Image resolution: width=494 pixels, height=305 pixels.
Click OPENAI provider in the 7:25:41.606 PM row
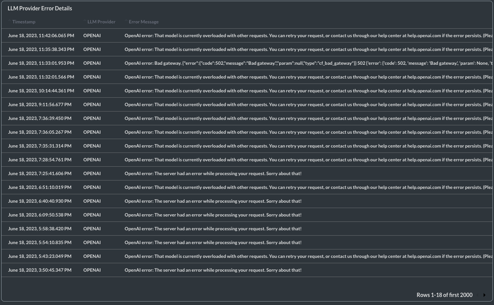click(92, 174)
